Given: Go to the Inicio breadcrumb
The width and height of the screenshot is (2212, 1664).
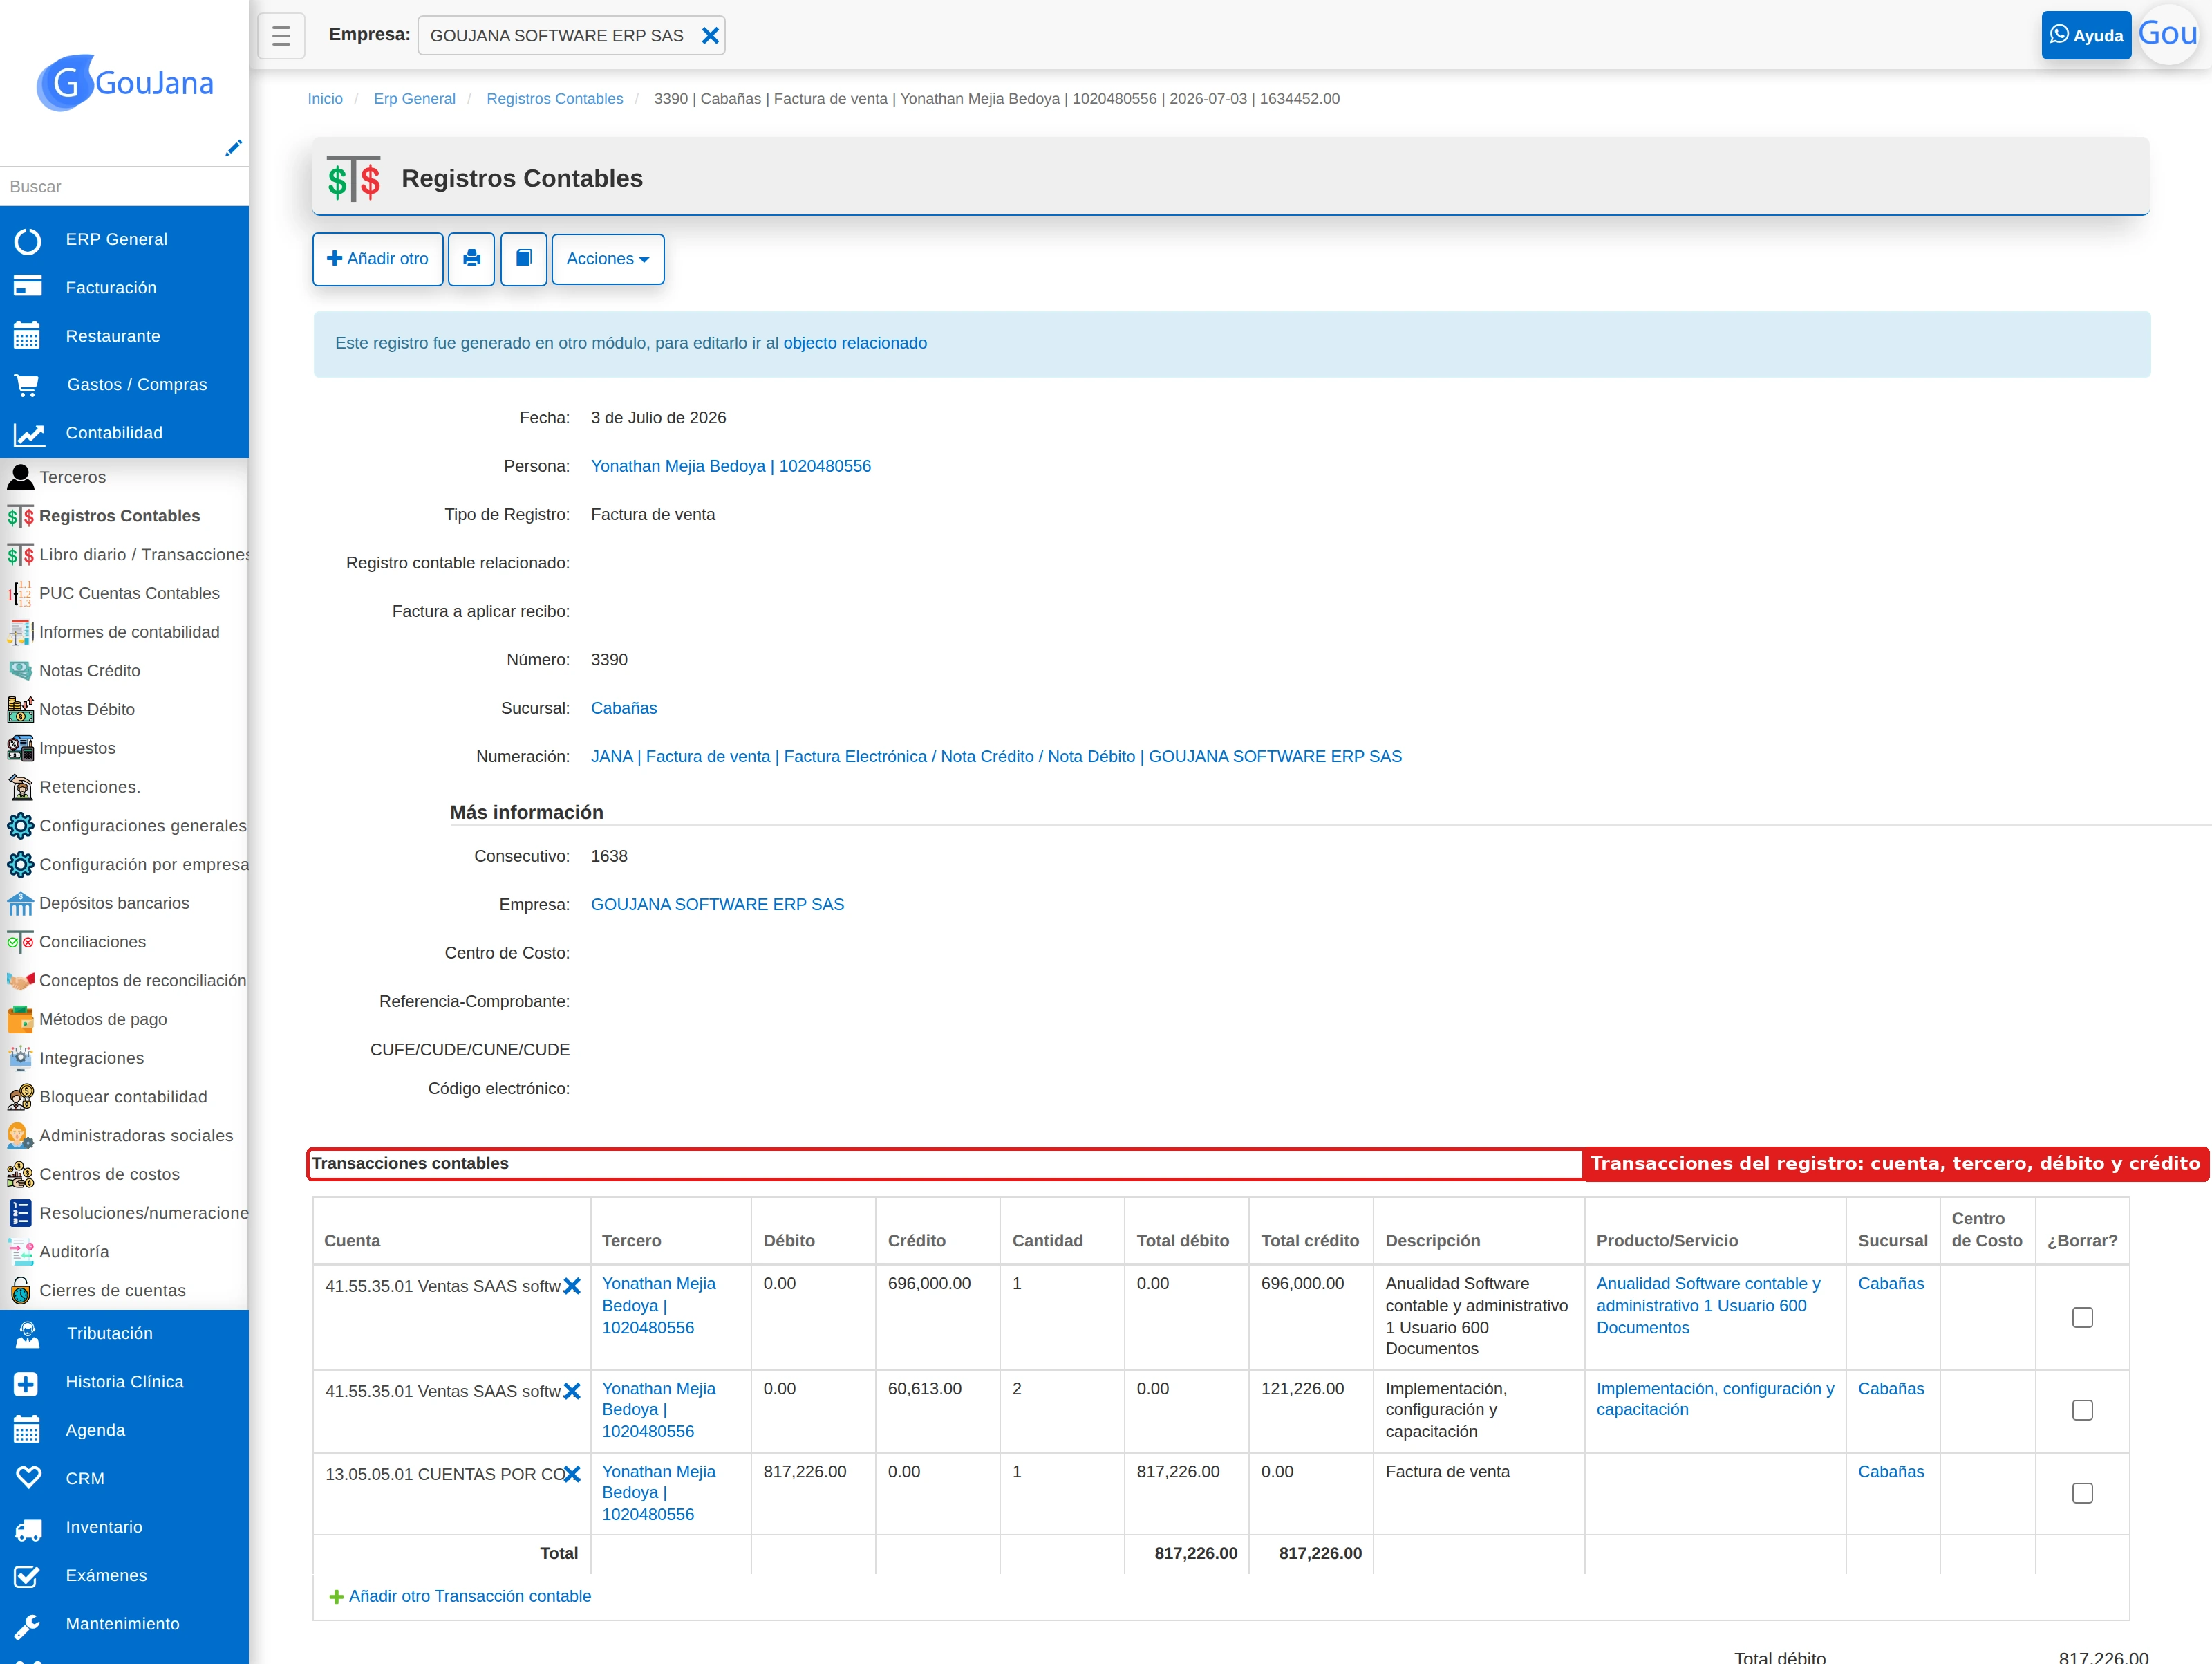Looking at the screenshot, I should point(325,98).
